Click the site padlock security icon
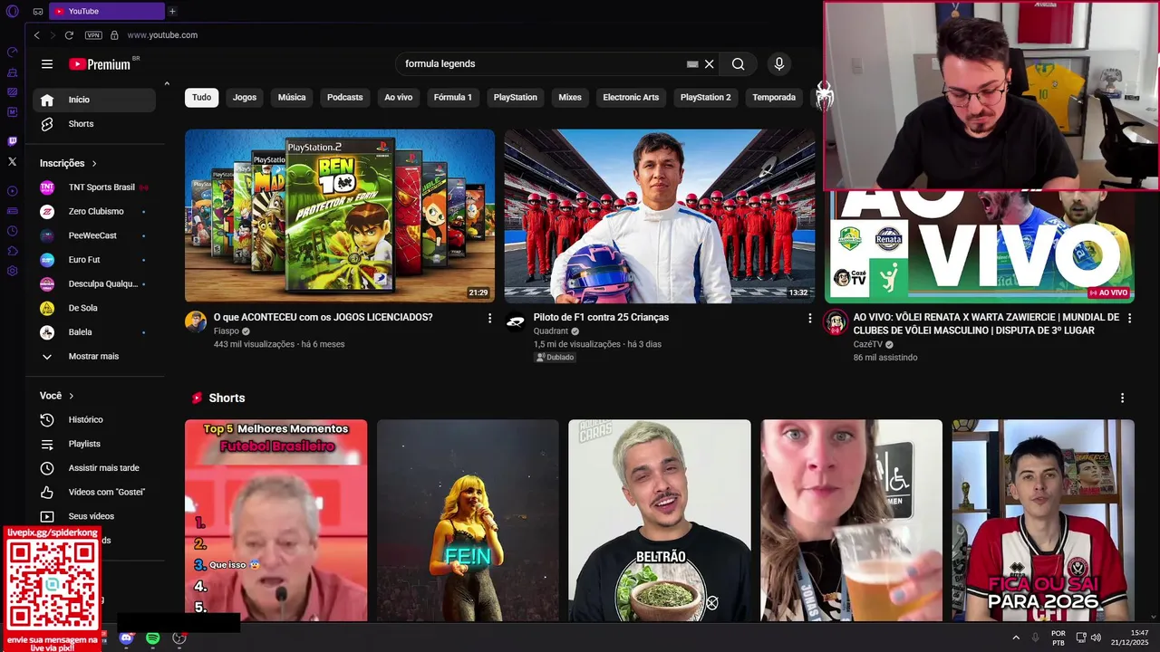 click(114, 35)
